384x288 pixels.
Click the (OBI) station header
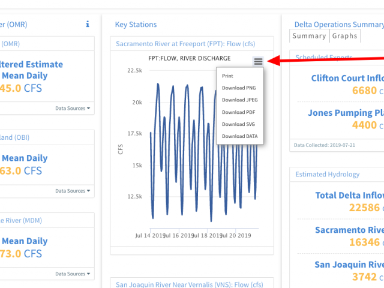14,137
